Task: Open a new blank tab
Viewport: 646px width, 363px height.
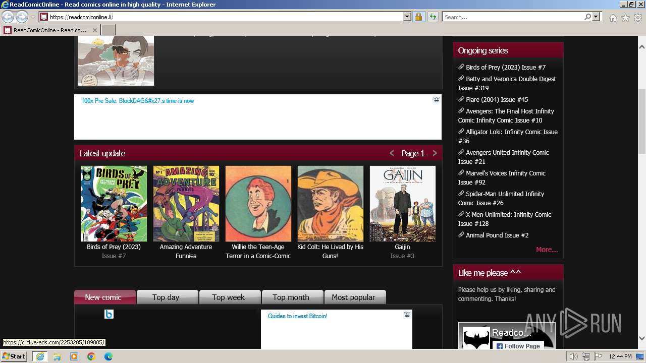Action: click(x=109, y=30)
